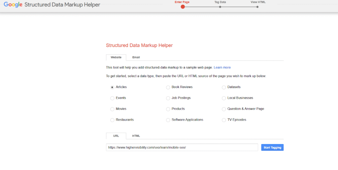338x170 pixels.
Task: Choose the Products data type
Action: 168,109
